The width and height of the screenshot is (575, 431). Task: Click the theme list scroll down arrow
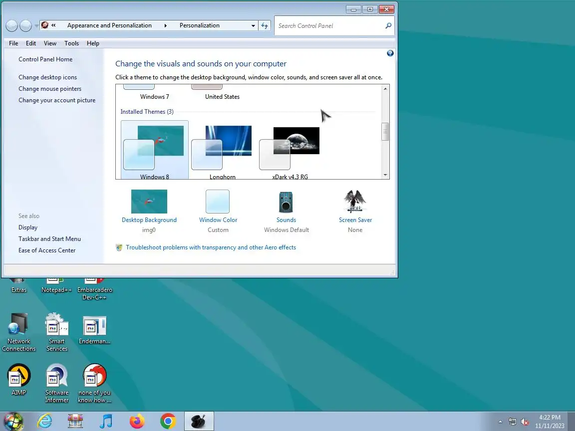click(x=385, y=175)
